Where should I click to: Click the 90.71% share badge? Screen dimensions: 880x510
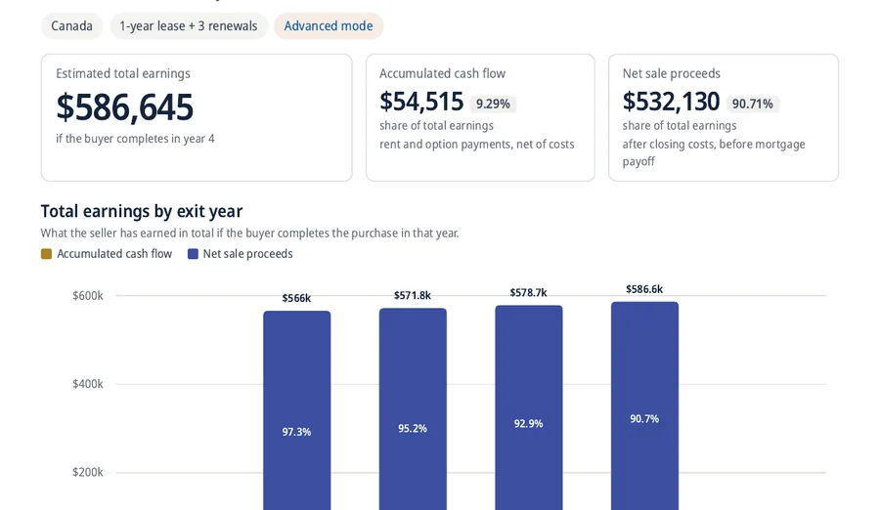point(752,104)
